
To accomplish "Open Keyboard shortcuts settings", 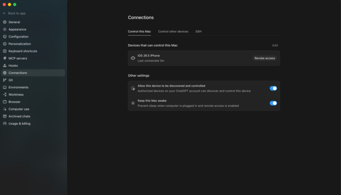I will 33,51.
